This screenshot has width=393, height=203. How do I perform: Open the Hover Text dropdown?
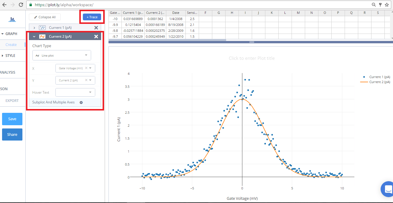[x=75, y=92]
